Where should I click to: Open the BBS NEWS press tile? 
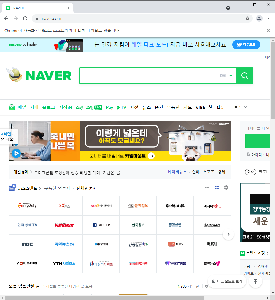[x=175, y=244]
